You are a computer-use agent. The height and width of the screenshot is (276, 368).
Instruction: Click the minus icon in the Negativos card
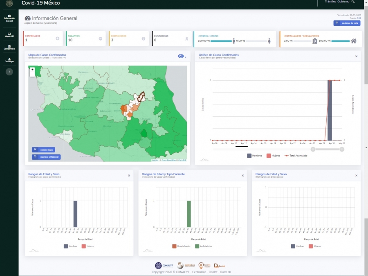(x=101, y=38)
